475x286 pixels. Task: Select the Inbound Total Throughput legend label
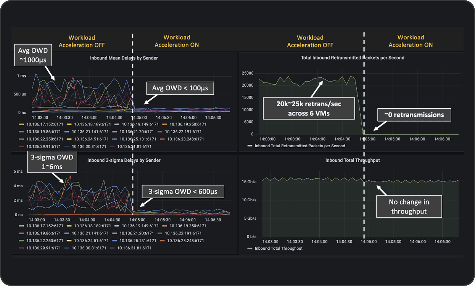coord(279,249)
